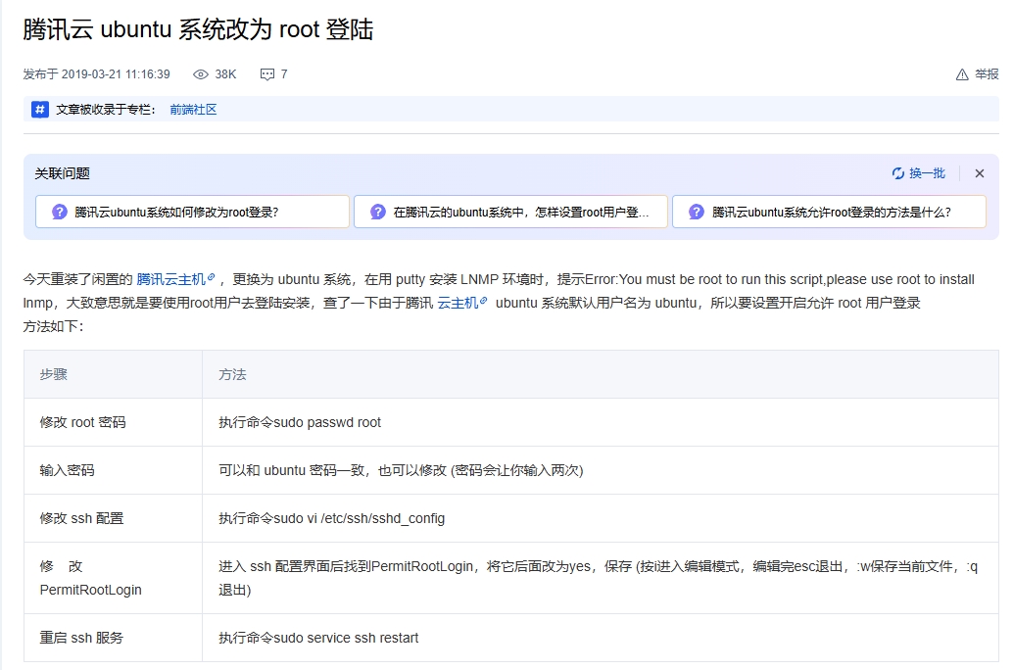Screen dimensions: 1013x670
Task: Click the 方法 table header
Action: tap(601, 374)
